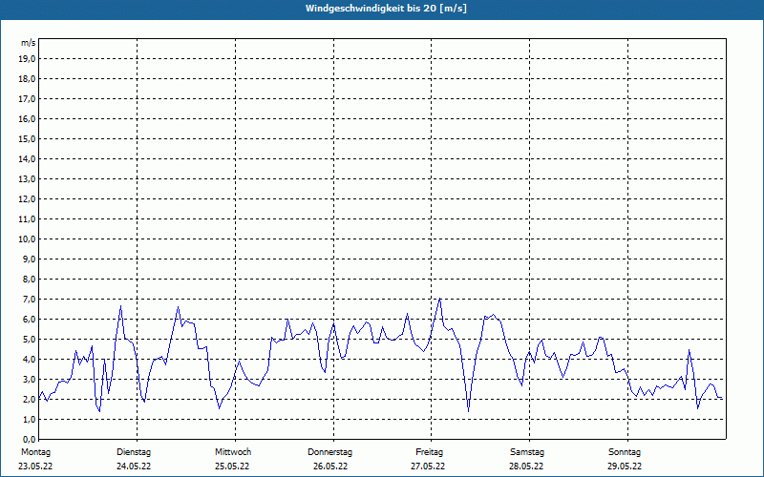Select the 18,0 y-axis value
Image resolution: width=764 pixels, height=477 pixels.
click(27, 79)
